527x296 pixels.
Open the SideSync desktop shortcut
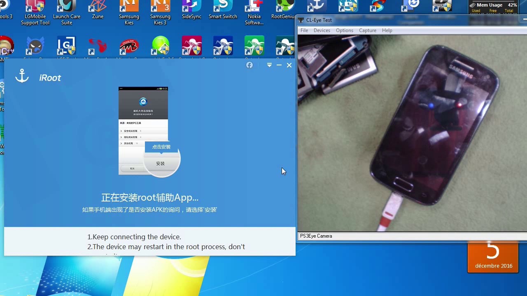click(x=191, y=10)
